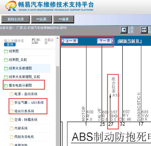This screenshot has width=151, height=146.
Task: Click the 全屏菜单 text link
Action: coord(131,30)
